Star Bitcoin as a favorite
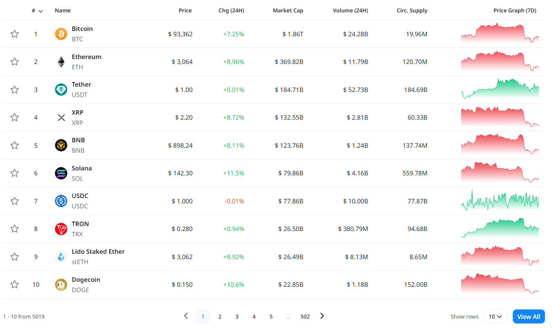The width and height of the screenshot is (552, 328). (x=14, y=34)
